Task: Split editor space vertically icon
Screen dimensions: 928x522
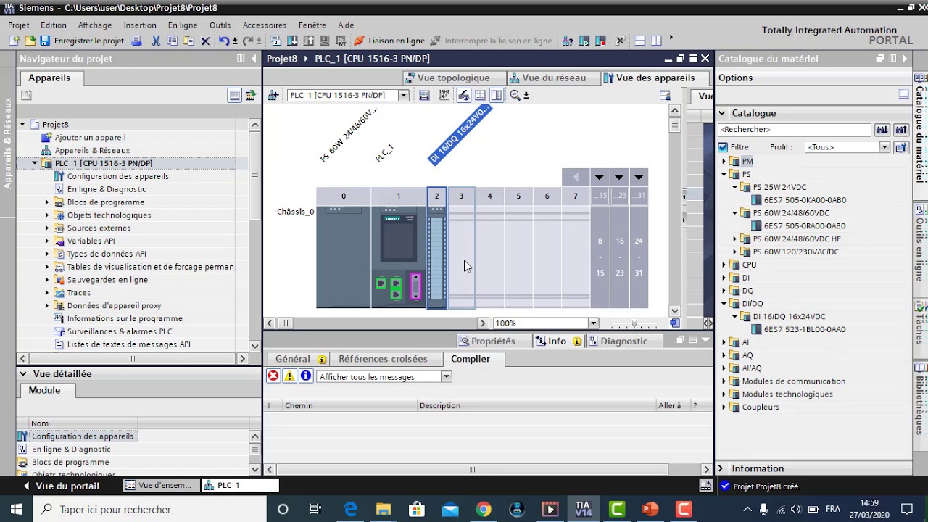Action: tap(656, 41)
